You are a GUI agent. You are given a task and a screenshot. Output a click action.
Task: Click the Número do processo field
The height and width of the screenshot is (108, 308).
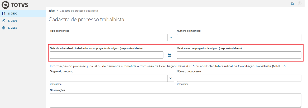click(239, 78)
